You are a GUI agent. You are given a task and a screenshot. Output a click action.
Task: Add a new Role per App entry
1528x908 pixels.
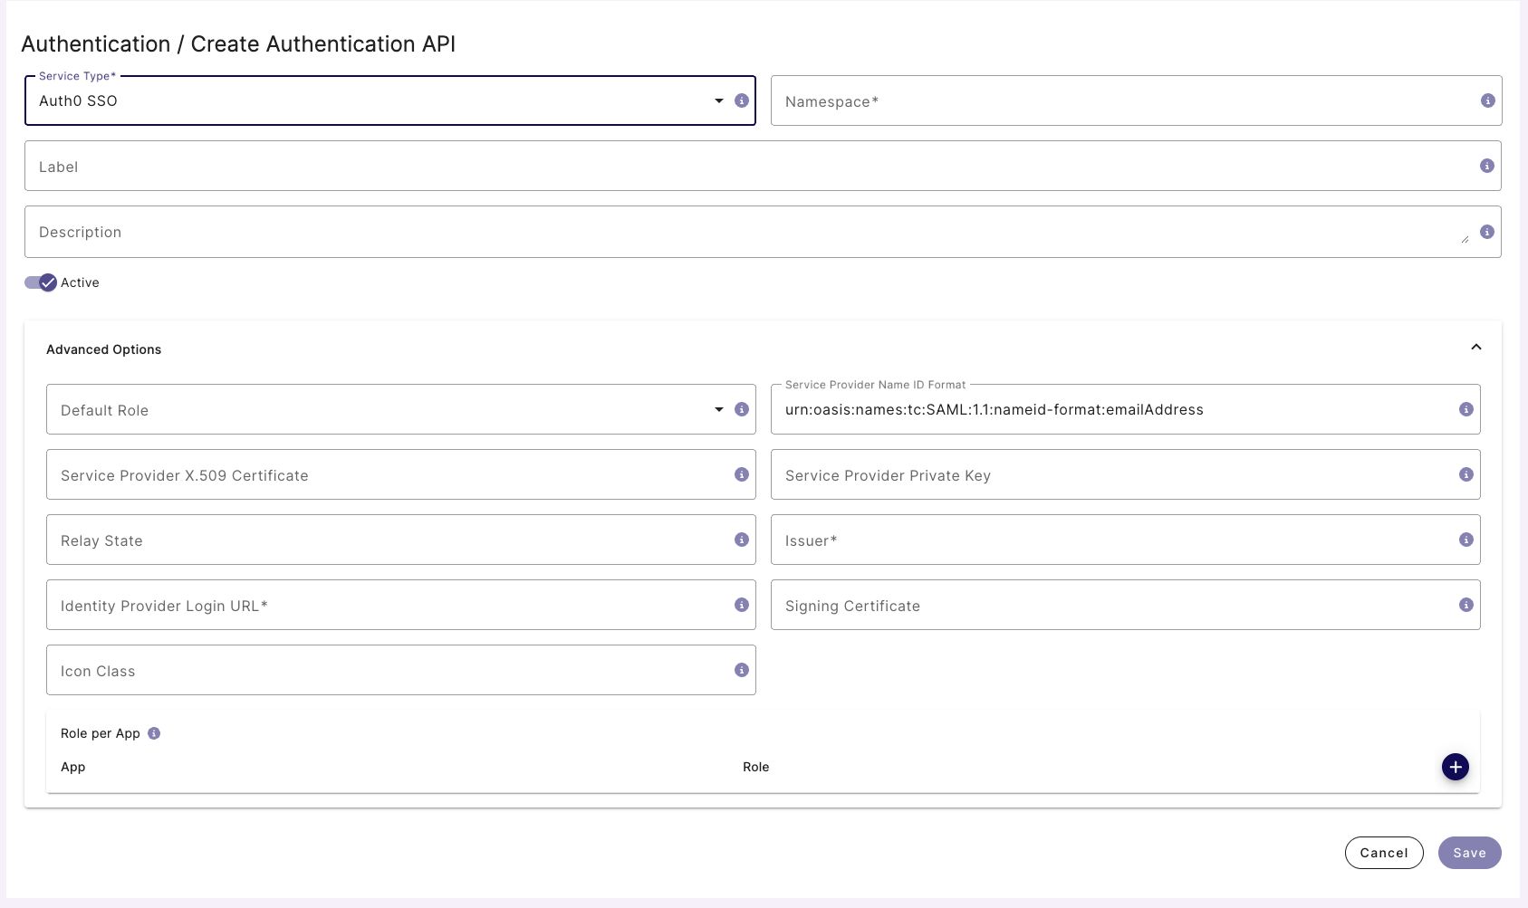[1456, 767]
